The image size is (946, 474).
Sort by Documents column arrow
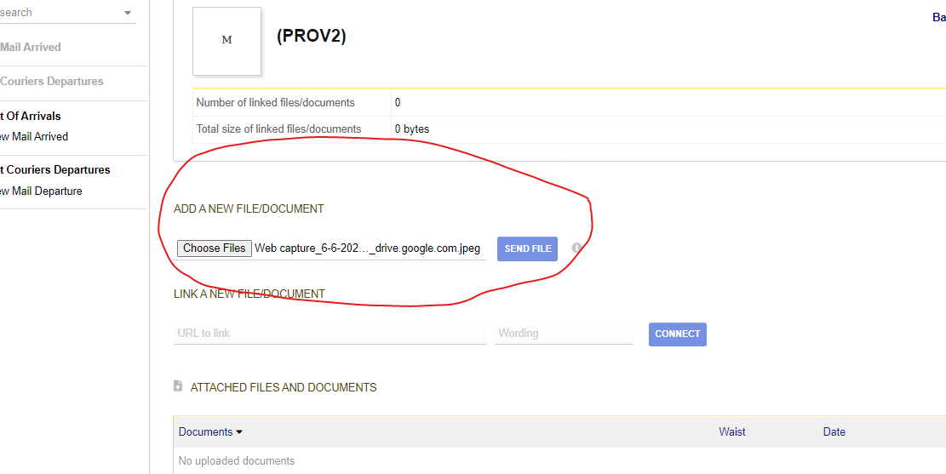(239, 432)
